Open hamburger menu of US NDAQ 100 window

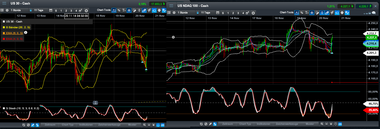(172, 6)
